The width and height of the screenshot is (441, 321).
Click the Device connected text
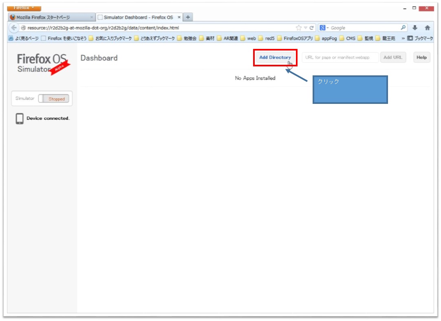point(48,118)
